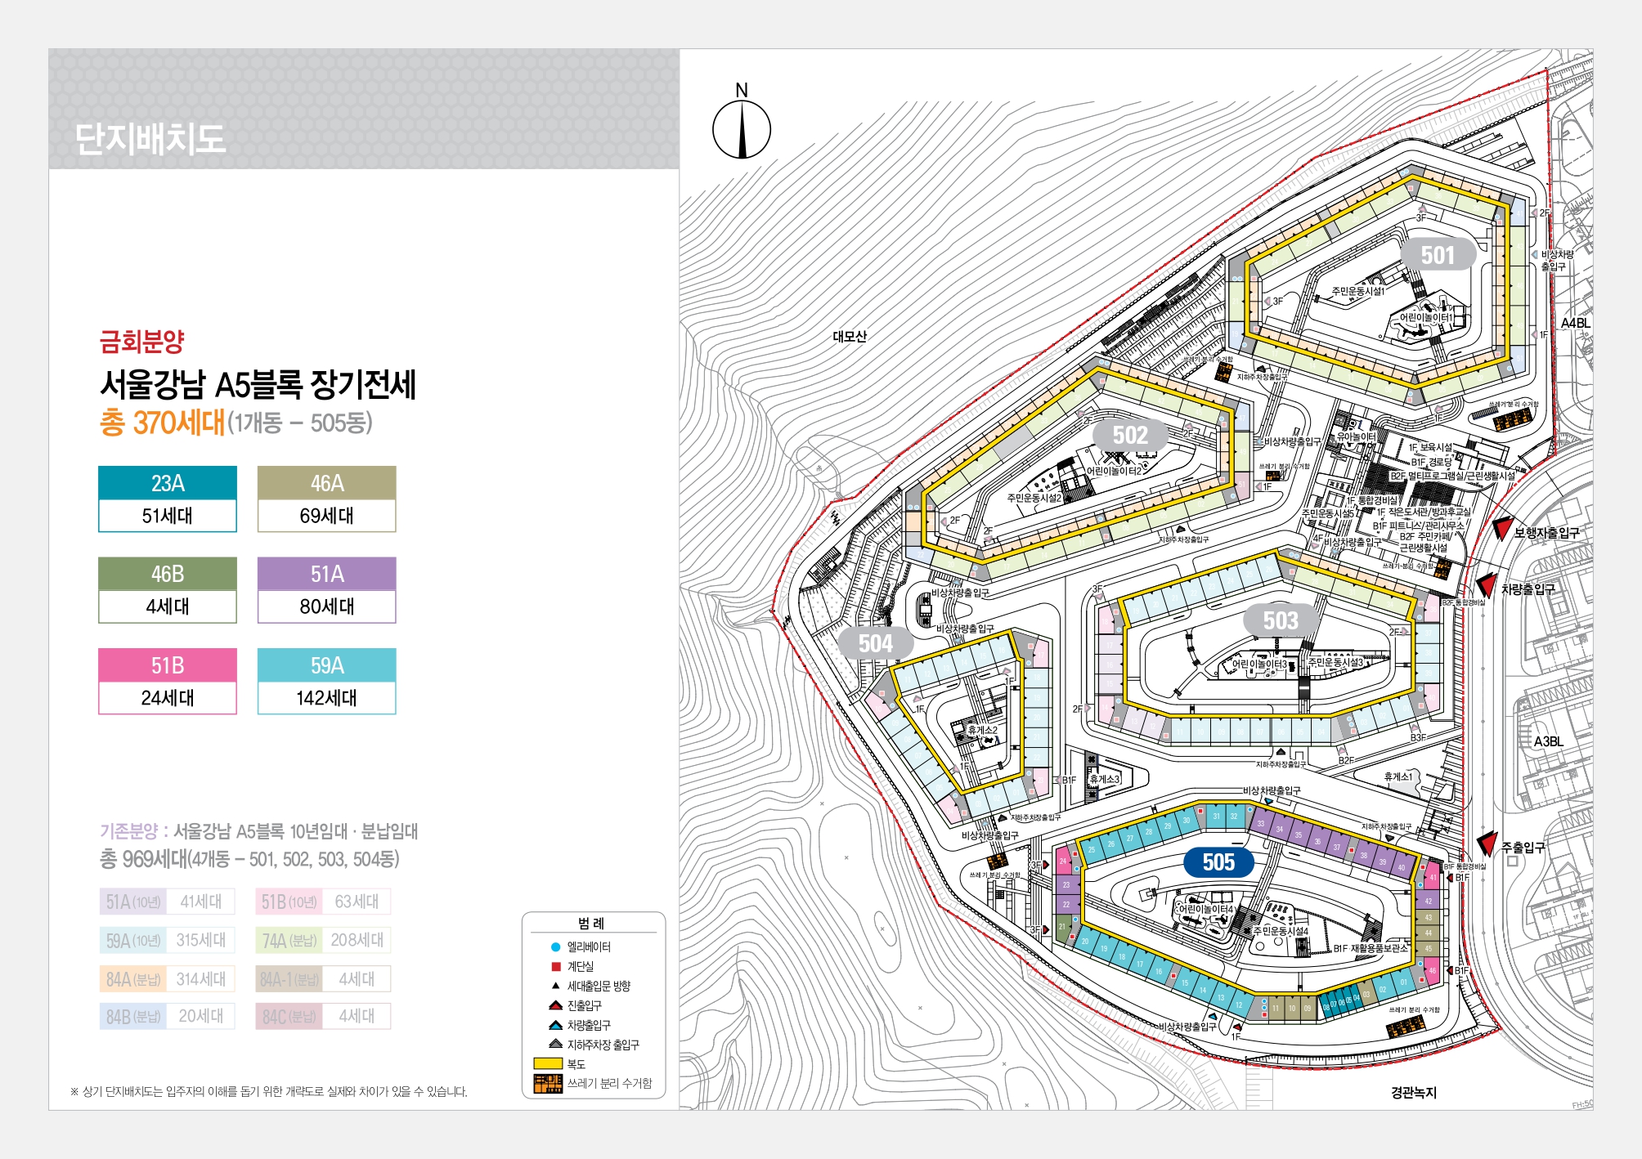Image resolution: width=1642 pixels, height=1159 pixels.
Task: Select the 505 building label
Action: (1218, 862)
